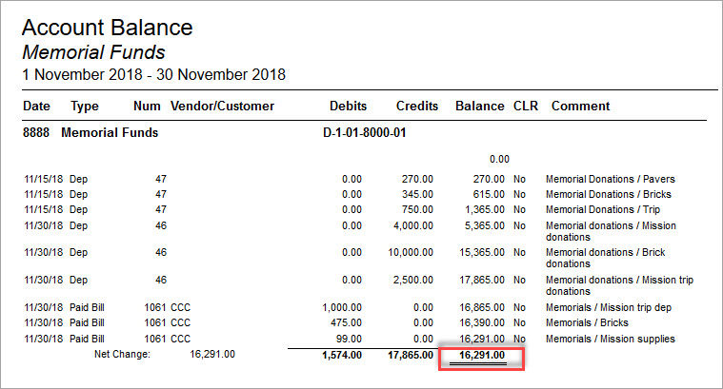Click the 16,865.00 running balance
This screenshot has height=389, width=723.
[x=482, y=307]
